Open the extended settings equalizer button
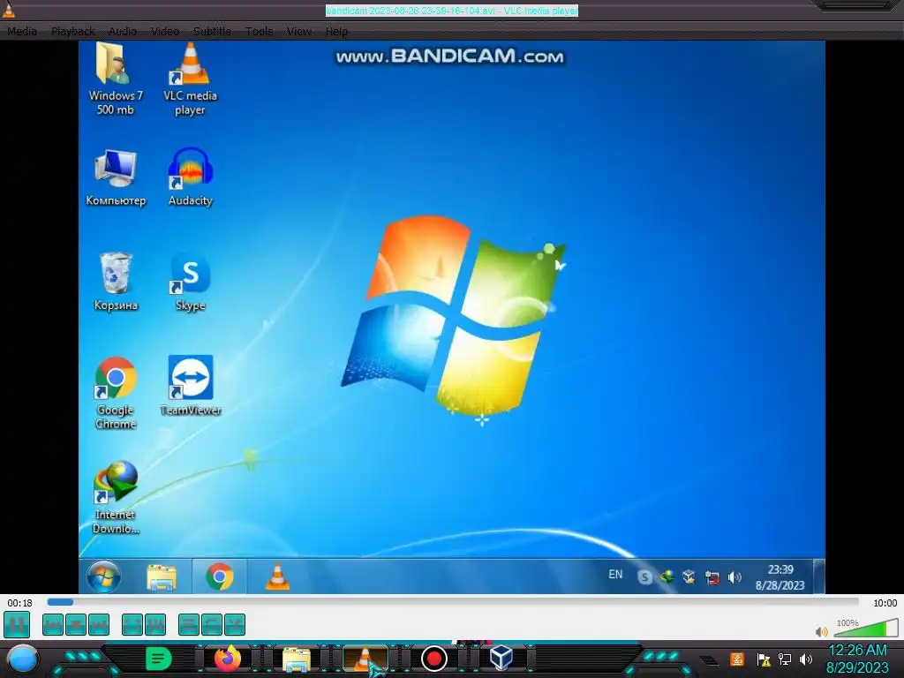The image size is (904, 678). (155, 624)
